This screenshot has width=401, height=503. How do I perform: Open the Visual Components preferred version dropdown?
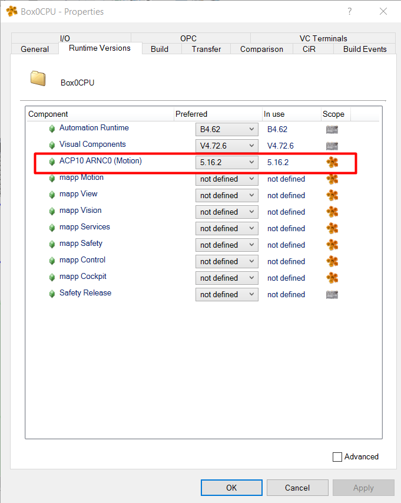(x=227, y=146)
